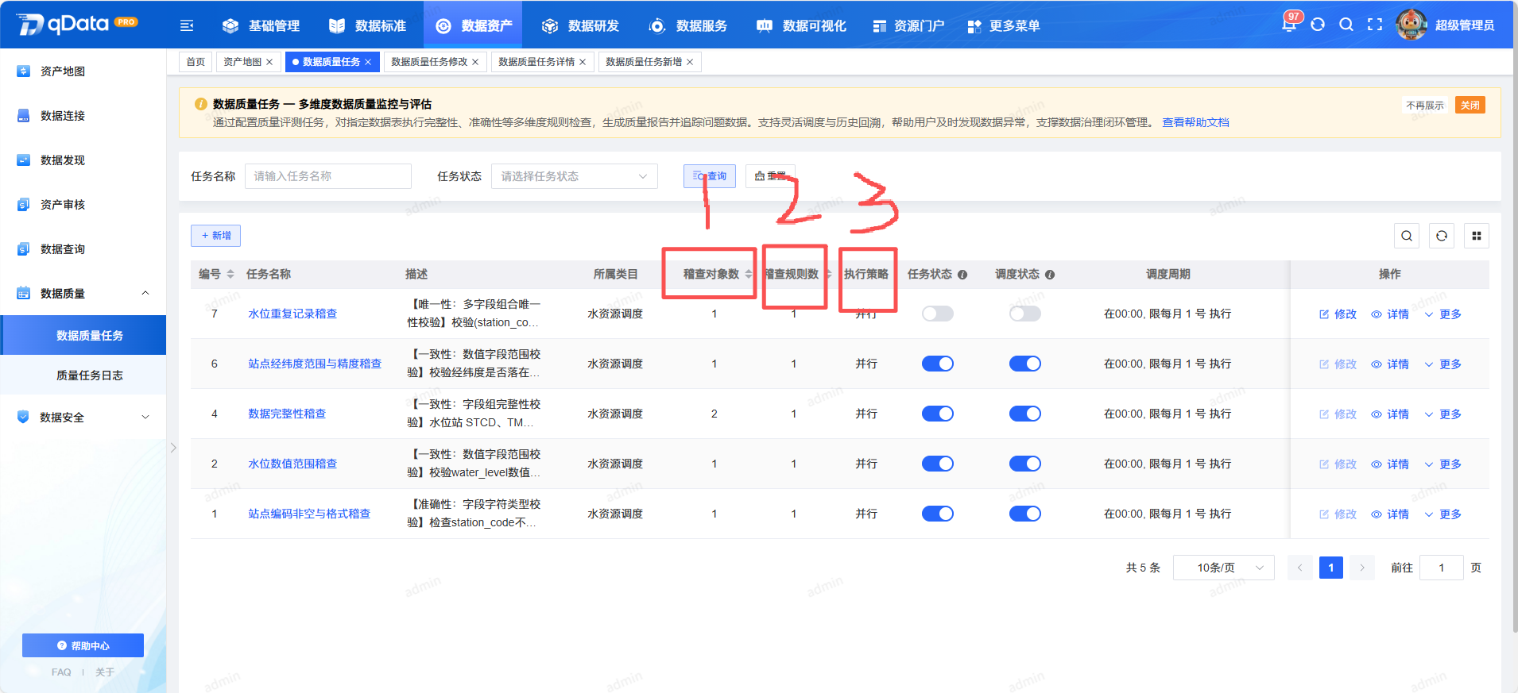Open the 请选择任务状态 dropdown
Screen dimensions: 1518x693
[574, 176]
